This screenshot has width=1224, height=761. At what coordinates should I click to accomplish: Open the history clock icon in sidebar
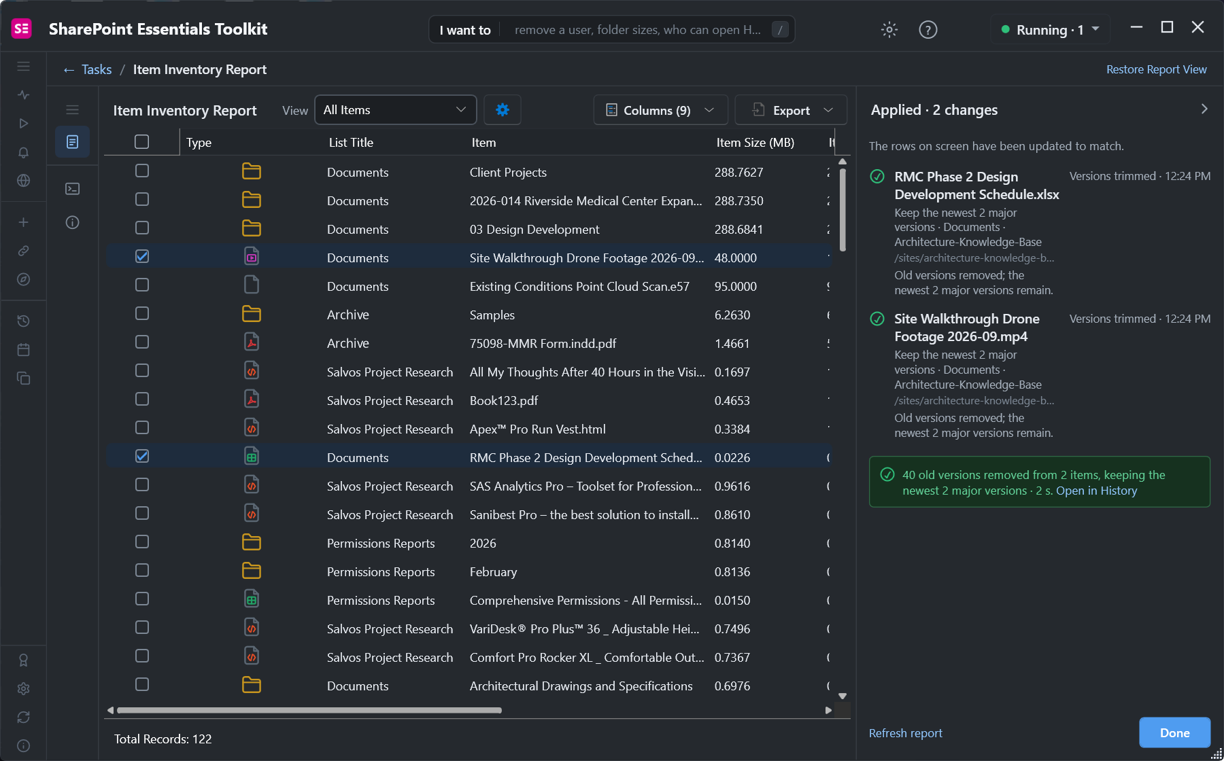(24, 321)
